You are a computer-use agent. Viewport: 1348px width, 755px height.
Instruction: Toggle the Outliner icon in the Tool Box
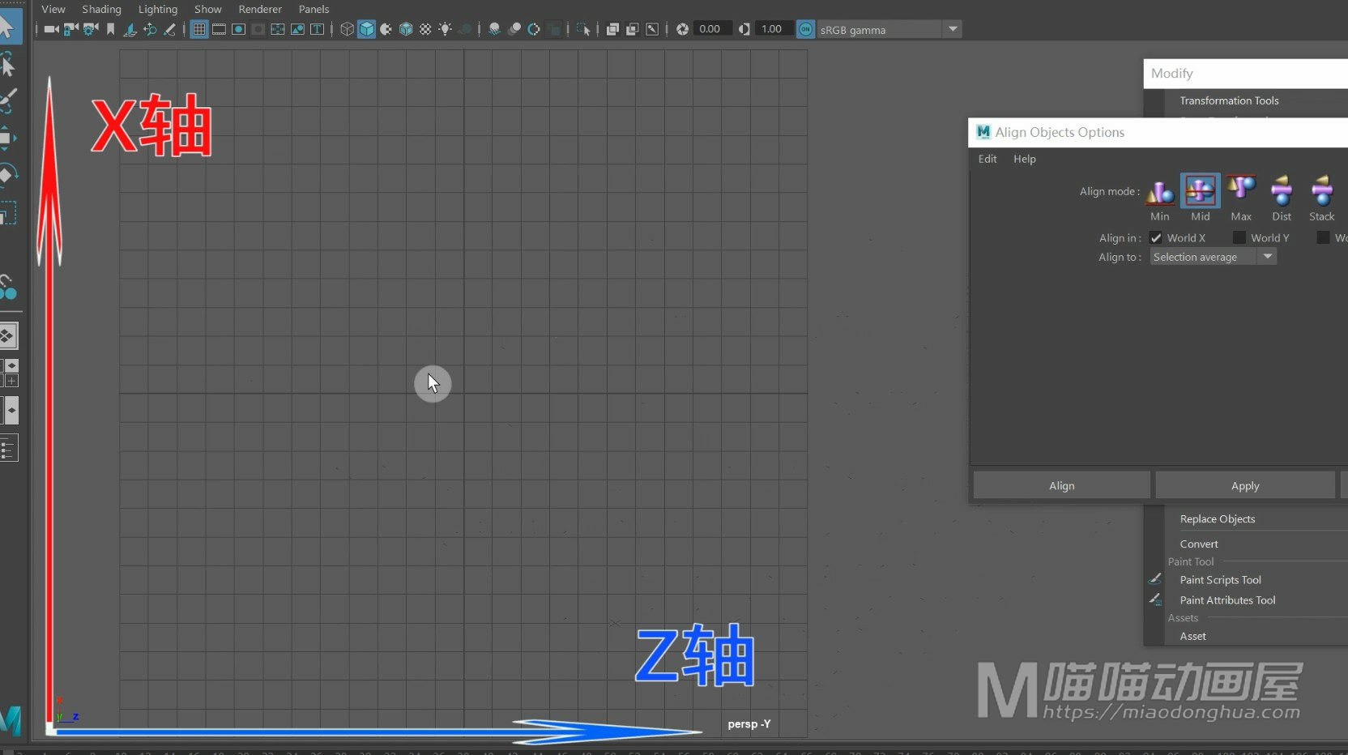[8, 448]
